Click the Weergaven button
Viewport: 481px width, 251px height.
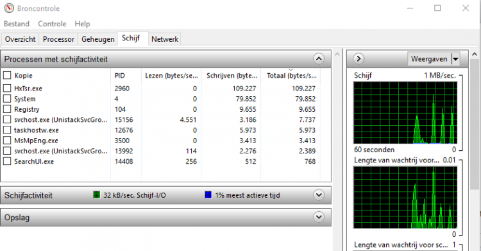429,58
